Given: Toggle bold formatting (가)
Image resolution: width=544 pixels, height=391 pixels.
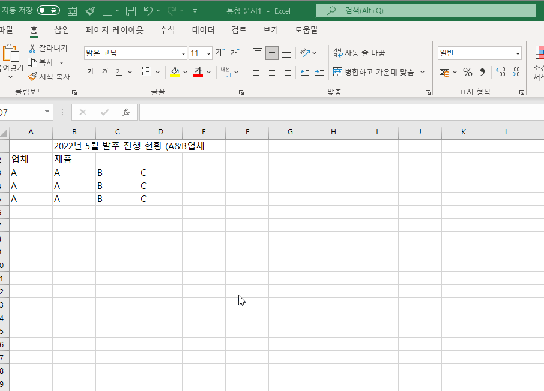Looking at the screenshot, I should 91,72.
